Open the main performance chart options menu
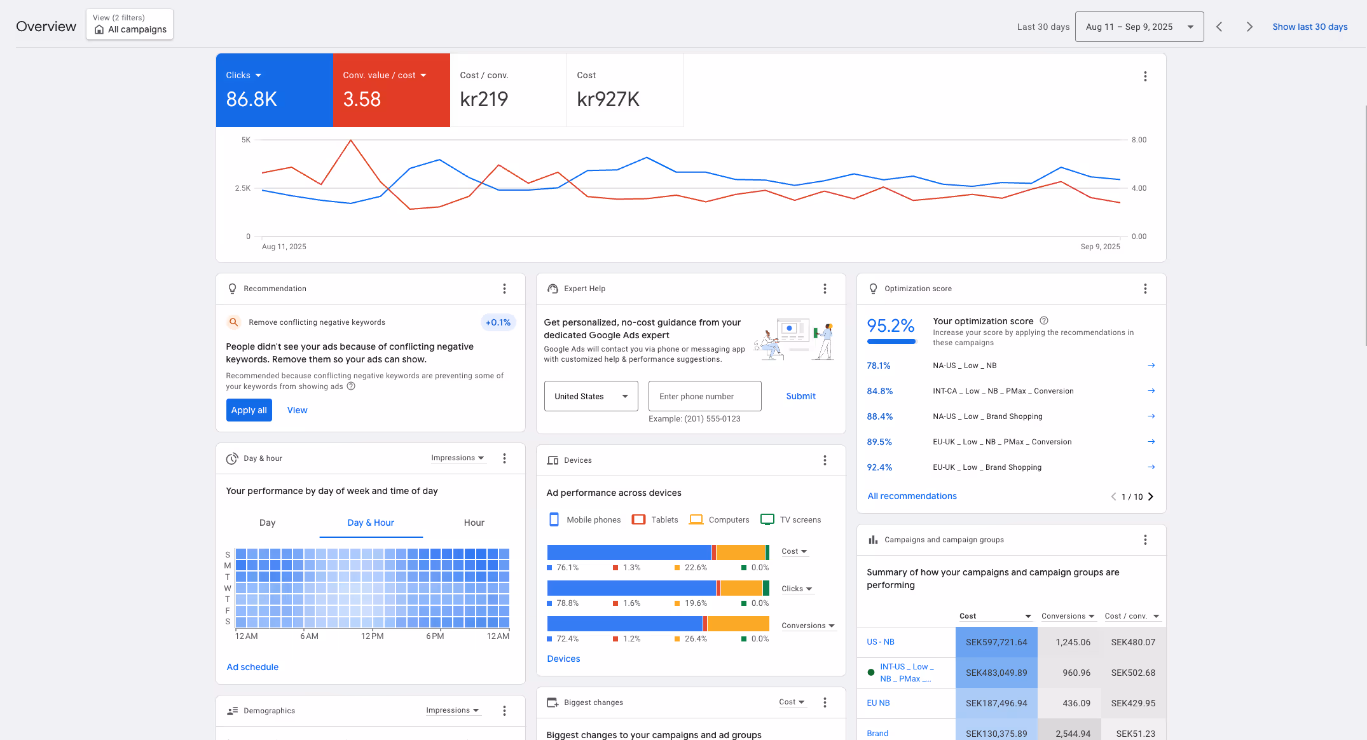This screenshot has height=740, width=1367. point(1145,76)
